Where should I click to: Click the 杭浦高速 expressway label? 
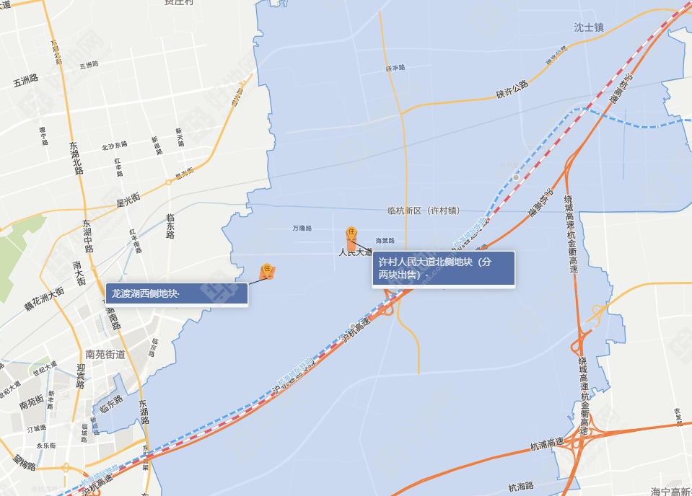coord(547,444)
